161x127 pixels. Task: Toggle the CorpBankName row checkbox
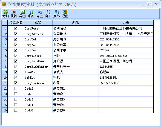point(16,61)
